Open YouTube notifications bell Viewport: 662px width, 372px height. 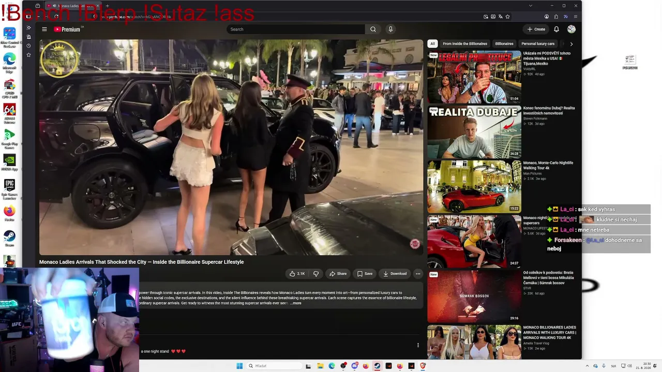(556, 29)
